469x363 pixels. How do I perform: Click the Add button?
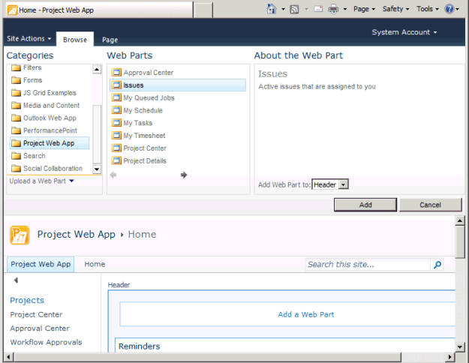[365, 205]
